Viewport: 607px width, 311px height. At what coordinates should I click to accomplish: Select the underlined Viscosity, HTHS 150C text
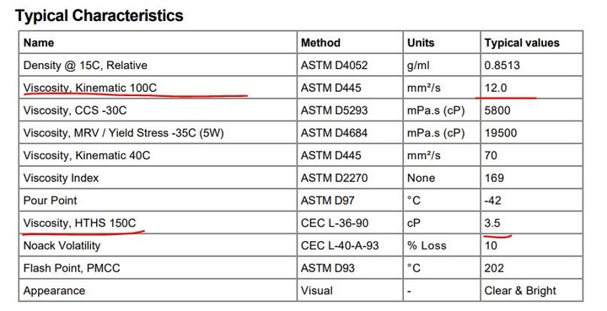click(80, 223)
